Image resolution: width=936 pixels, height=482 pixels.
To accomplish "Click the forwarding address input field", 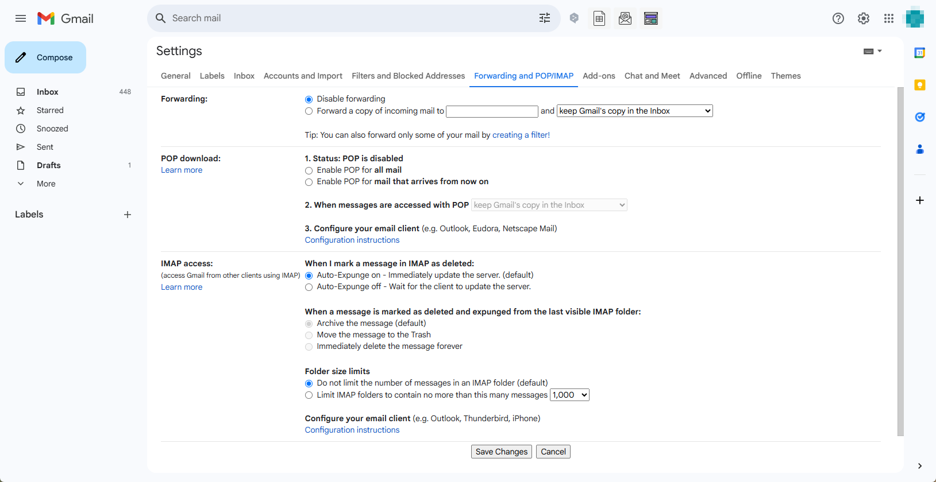I will 492,111.
